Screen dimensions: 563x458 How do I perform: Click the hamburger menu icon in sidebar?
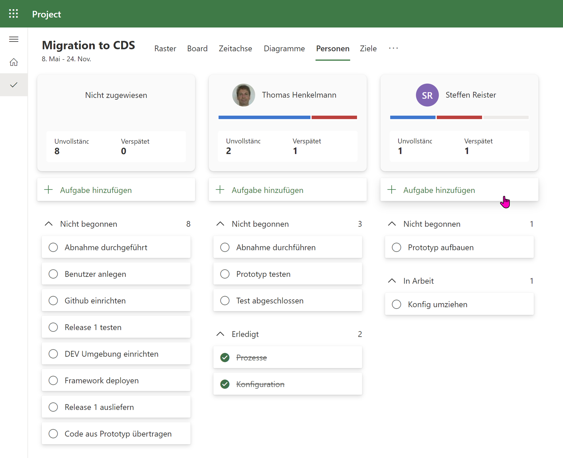[14, 39]
